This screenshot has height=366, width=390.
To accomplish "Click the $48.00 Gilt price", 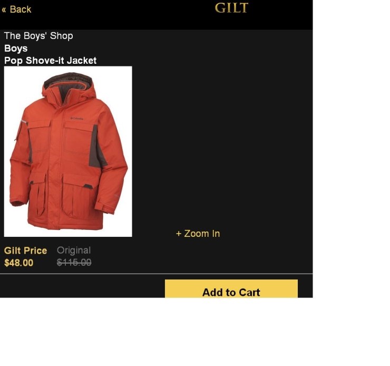I will (x=18, y=263).
